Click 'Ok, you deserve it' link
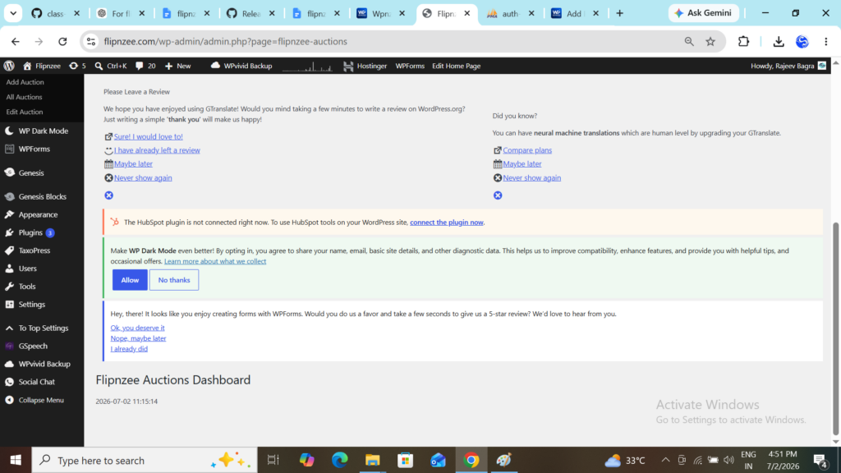The height and width of the screenshot is (473, 841). (137, 328)
